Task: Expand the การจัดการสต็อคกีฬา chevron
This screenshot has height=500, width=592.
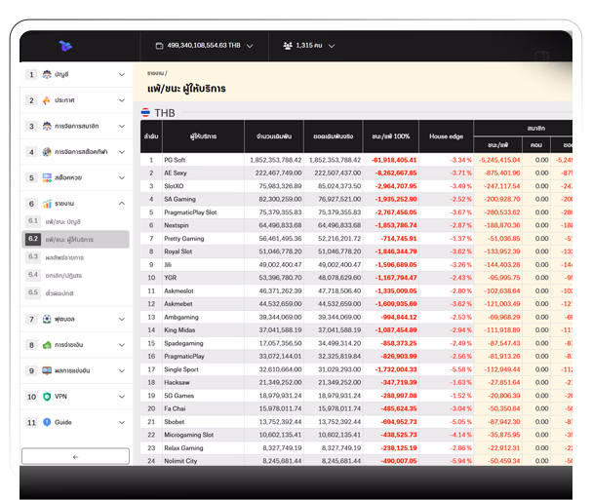Action: 122,152
